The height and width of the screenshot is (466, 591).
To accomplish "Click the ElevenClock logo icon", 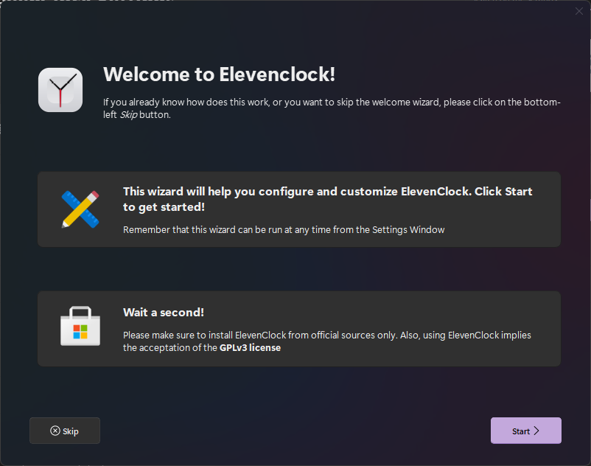I will tap(60, 89).
